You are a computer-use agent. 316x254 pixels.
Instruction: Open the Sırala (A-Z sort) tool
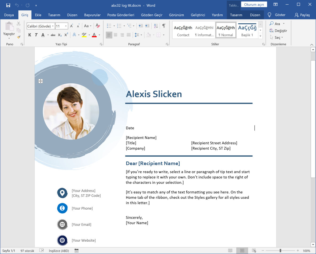[x=156, y=26]
